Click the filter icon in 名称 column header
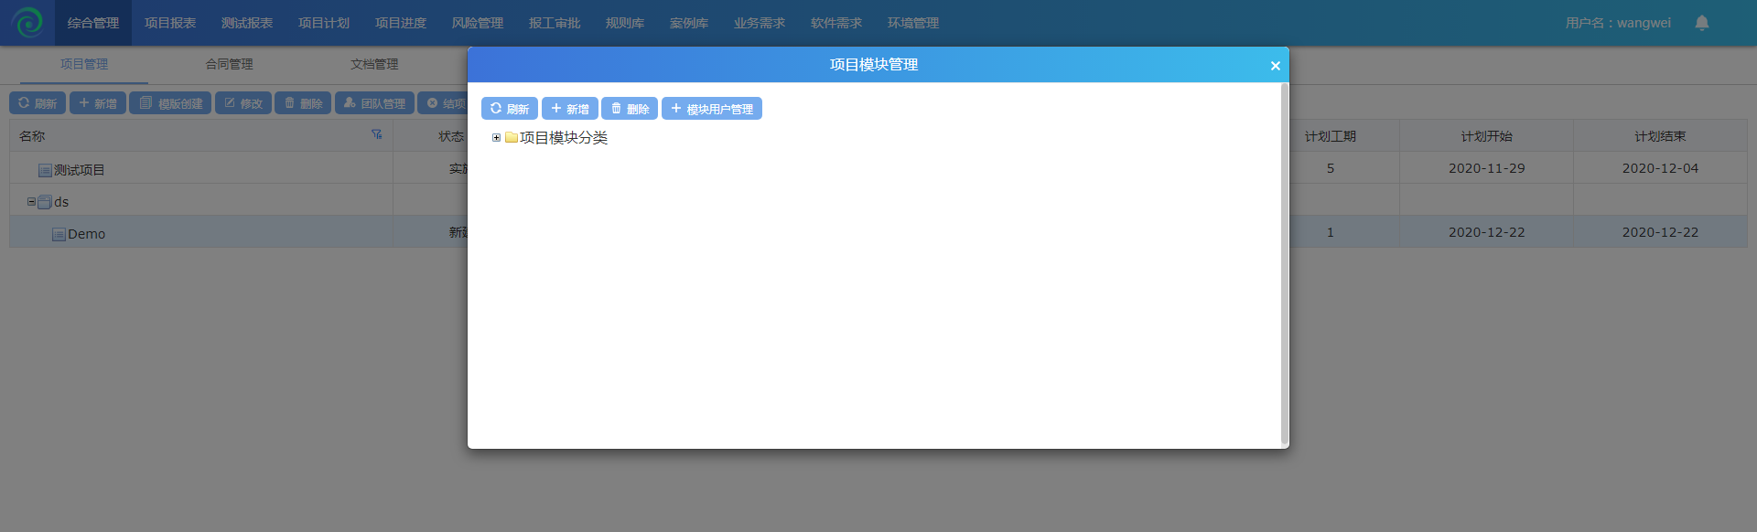 (x=377, y=134)
